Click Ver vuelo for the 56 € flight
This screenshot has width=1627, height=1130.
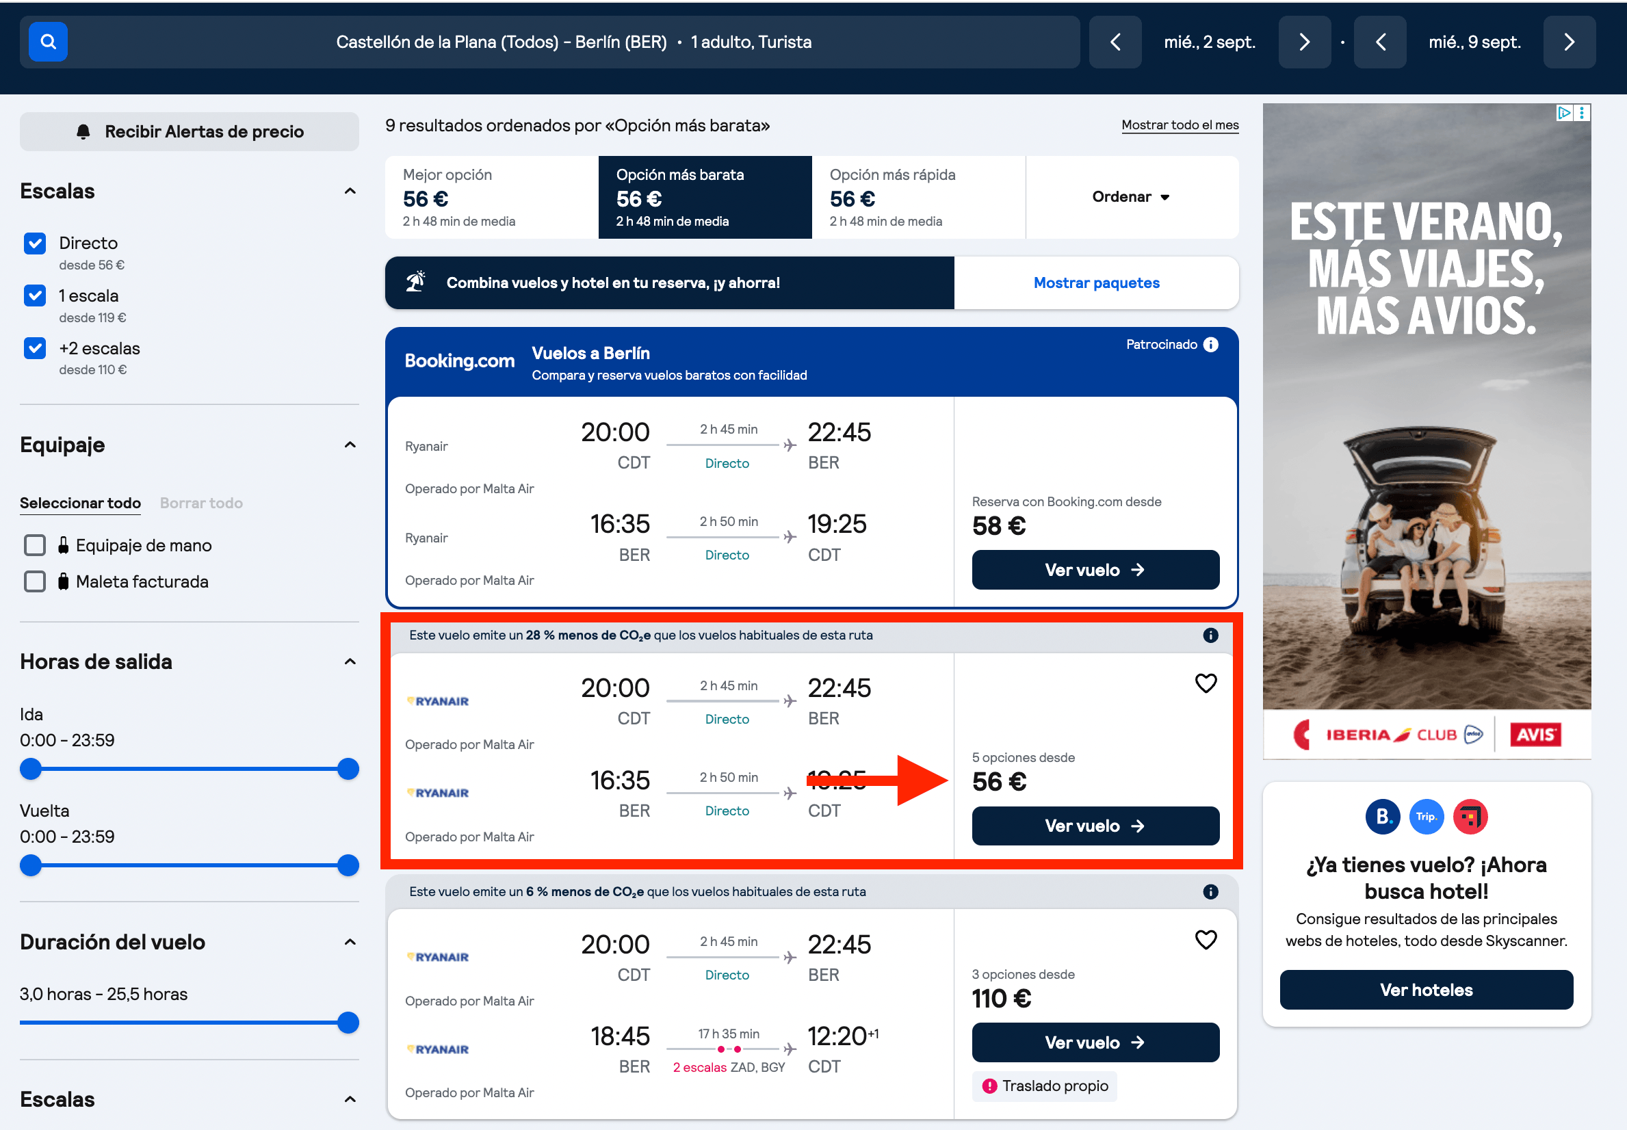[1095, 826]
